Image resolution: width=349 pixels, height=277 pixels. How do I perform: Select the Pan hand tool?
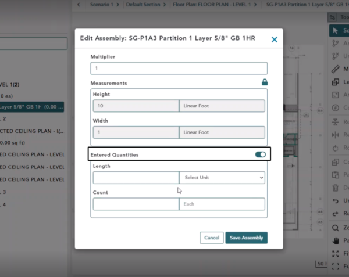pos(335,240)
